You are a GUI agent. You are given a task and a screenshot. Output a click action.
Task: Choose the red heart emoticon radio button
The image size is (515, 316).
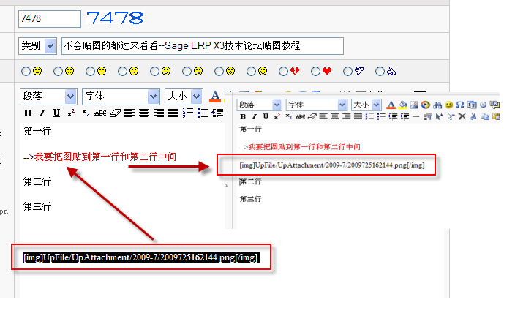point(316,71)
